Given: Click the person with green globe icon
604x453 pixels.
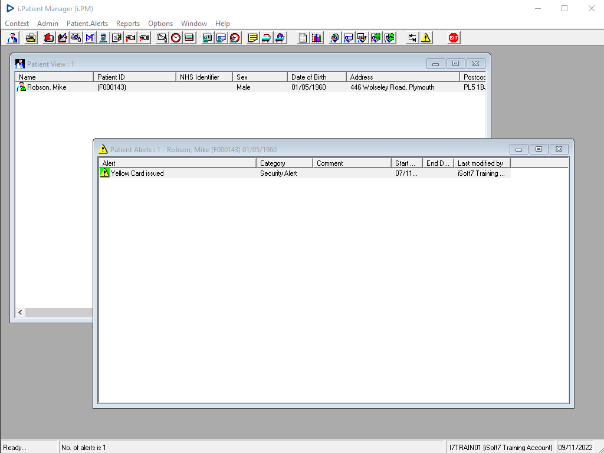Looking at the screenshot, I should [x=376, y=38].
